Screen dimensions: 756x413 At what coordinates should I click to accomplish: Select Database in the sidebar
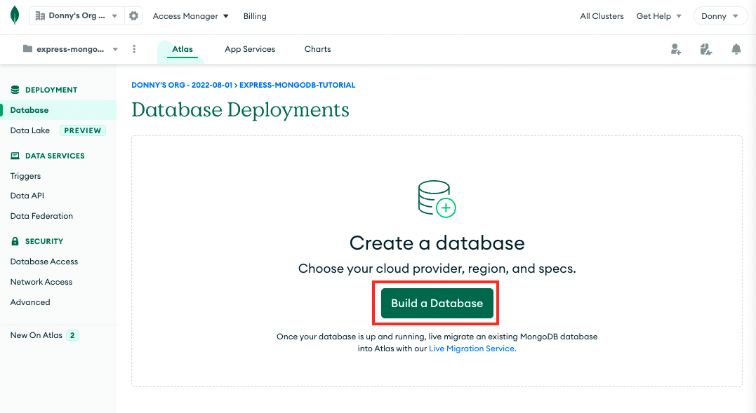click(58, 110)
